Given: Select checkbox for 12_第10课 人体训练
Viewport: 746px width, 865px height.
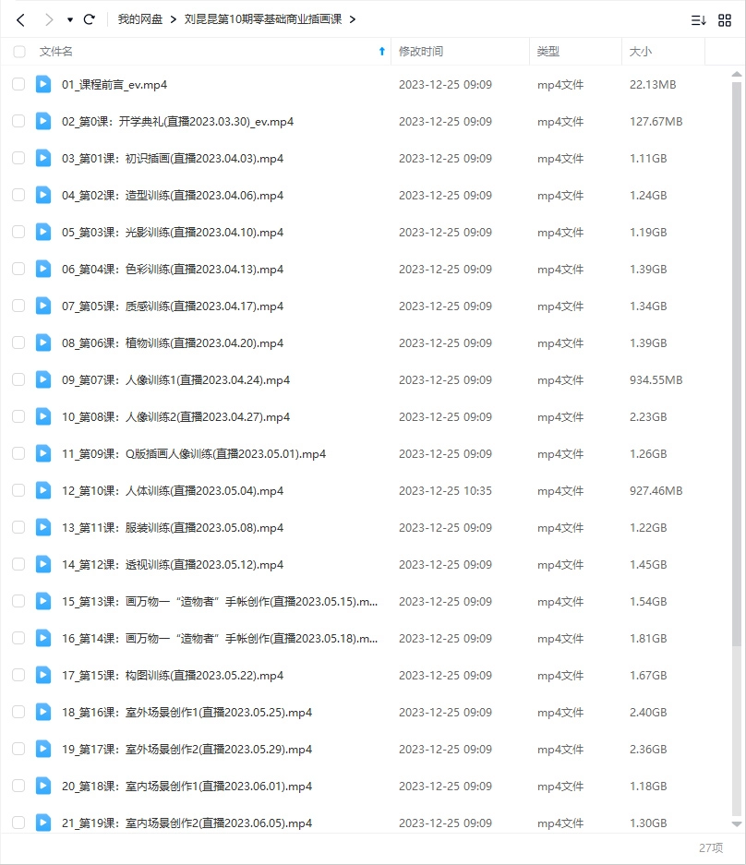Looking at the screenshot, I should 18,490.
